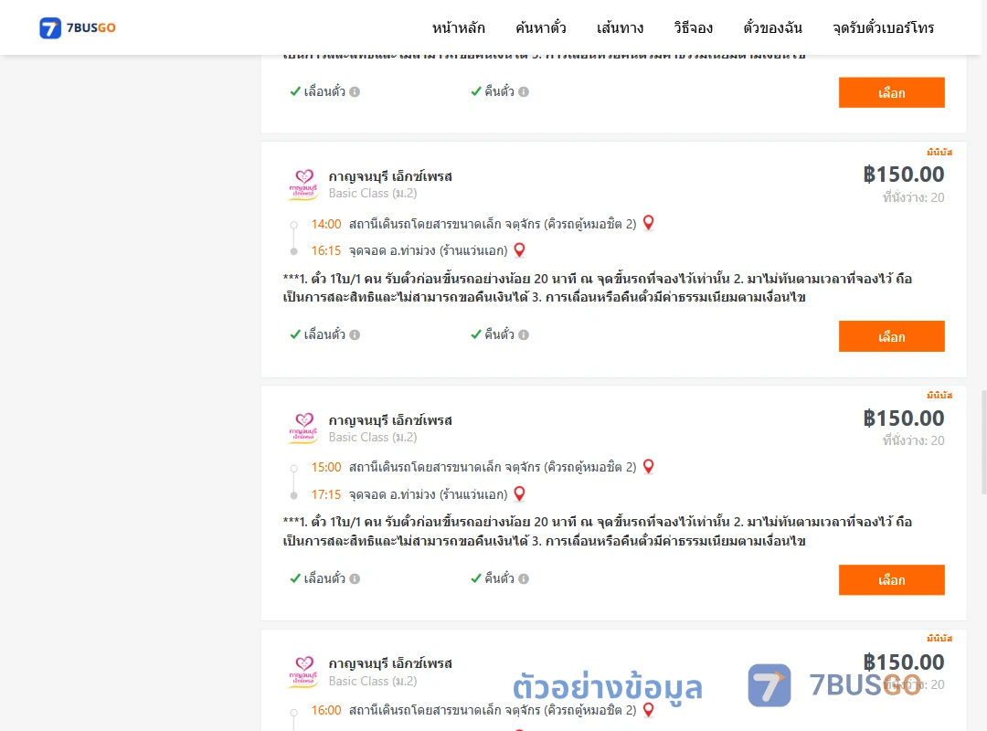Click มินิบัส label above 16:00 trip
The image size is (987, 731).
tap(939, 639)
